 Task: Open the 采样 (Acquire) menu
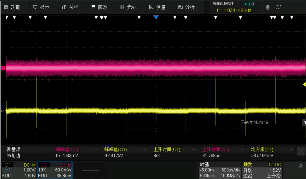point(70,7)
